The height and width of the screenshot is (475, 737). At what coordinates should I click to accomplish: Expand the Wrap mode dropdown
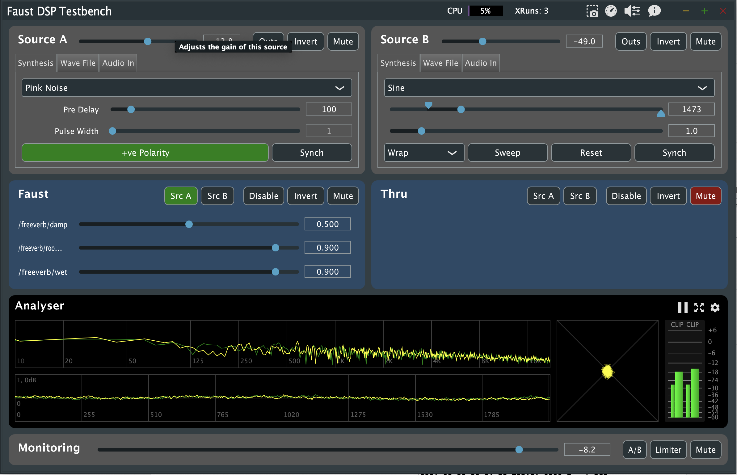(424, 153)
